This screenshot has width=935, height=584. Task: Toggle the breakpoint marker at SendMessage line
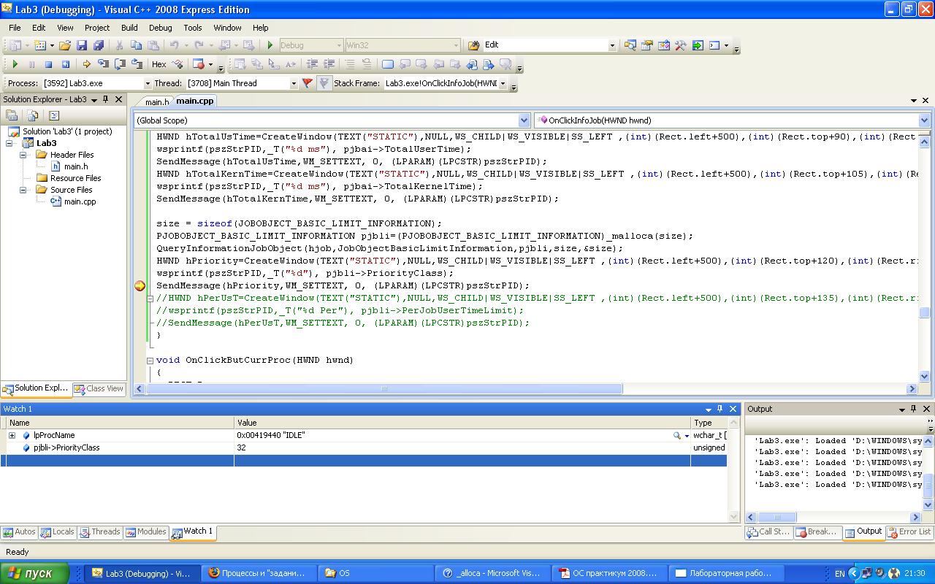(140, 285)
